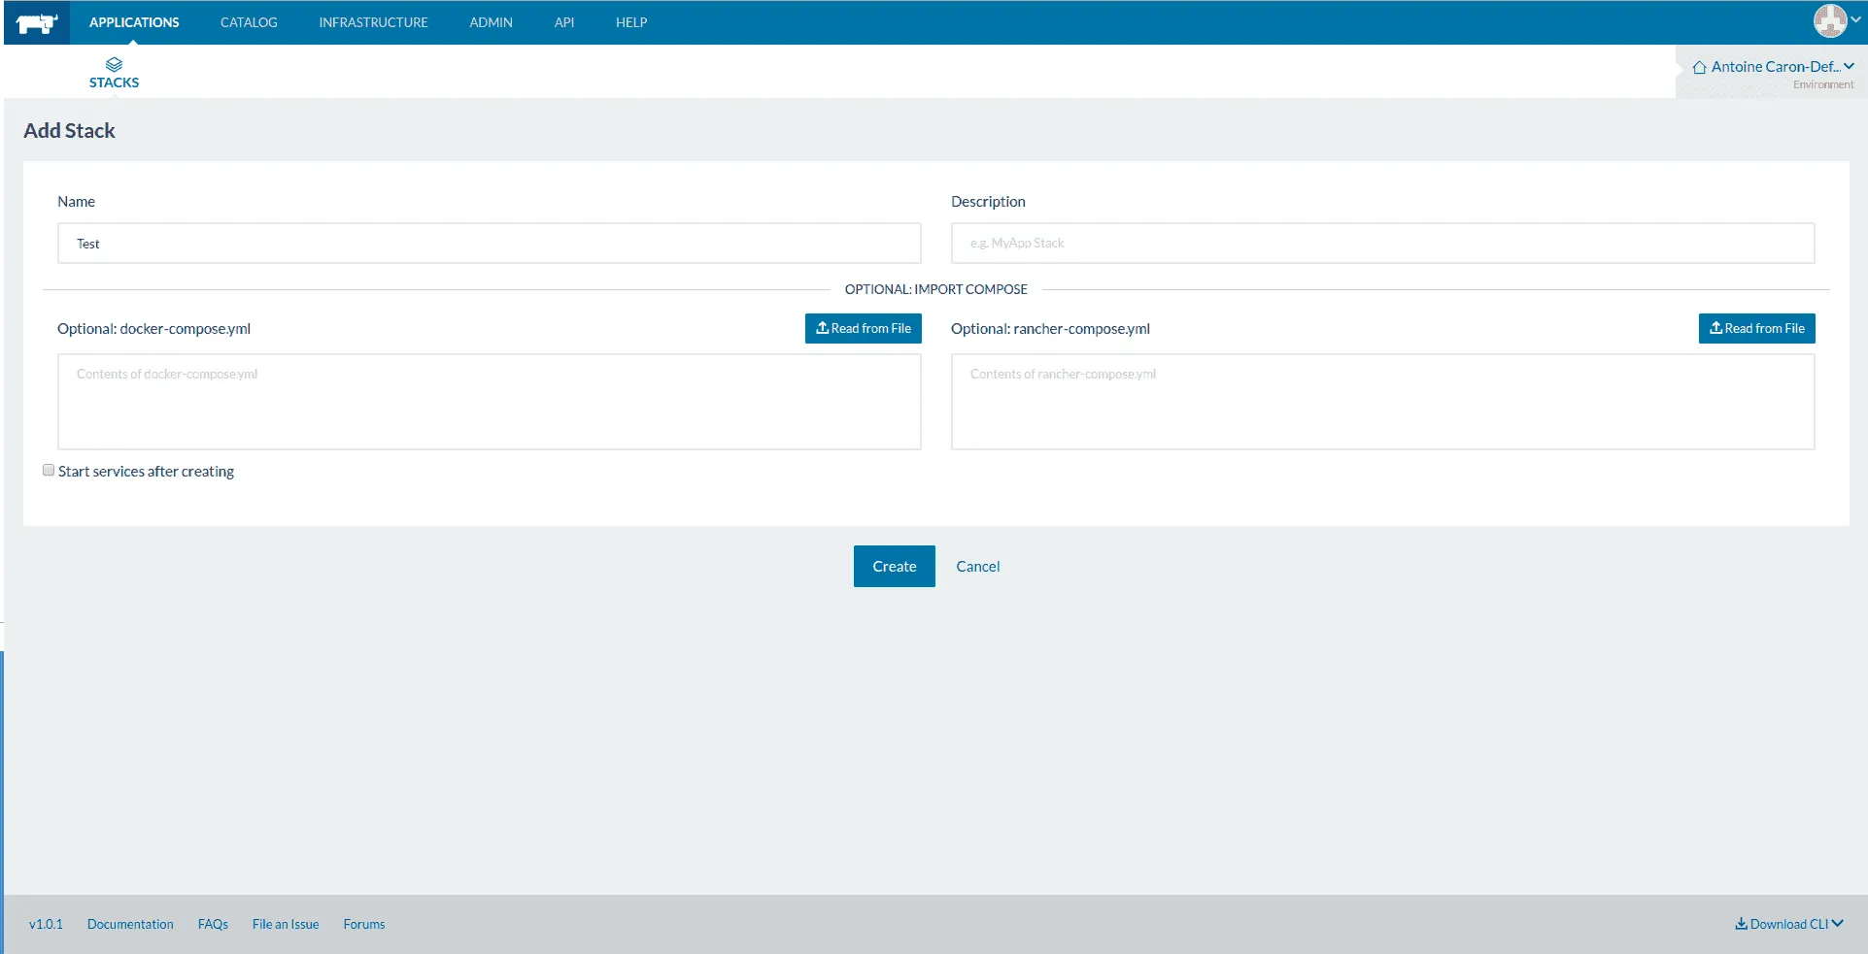Click the Stacks layers icon

pos(114,64)
